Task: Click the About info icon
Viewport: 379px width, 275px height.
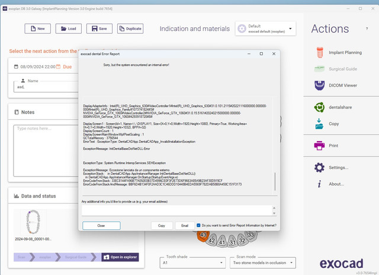Action: tap(319, 184)
